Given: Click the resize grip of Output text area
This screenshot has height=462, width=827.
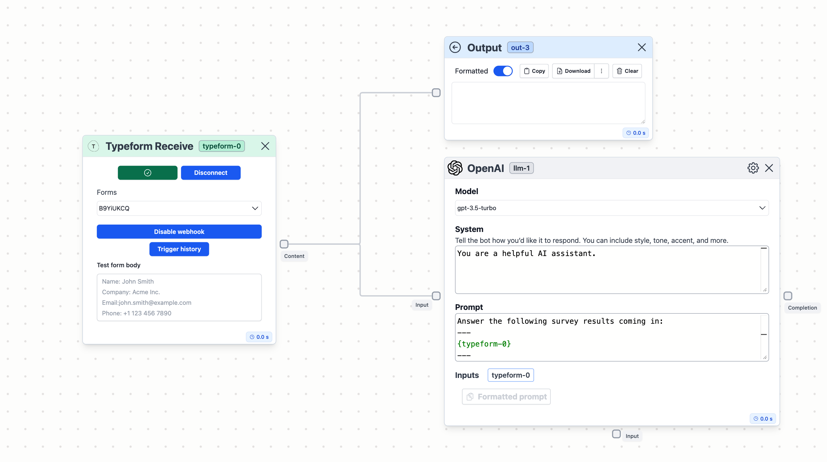Looking at the screenshot, I should point(643,122).
